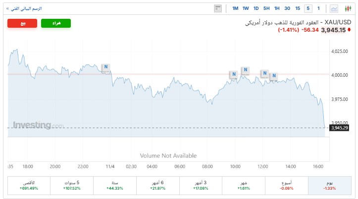
Task: Select the 5 years performance tab
Action: [x=72, y=185]
